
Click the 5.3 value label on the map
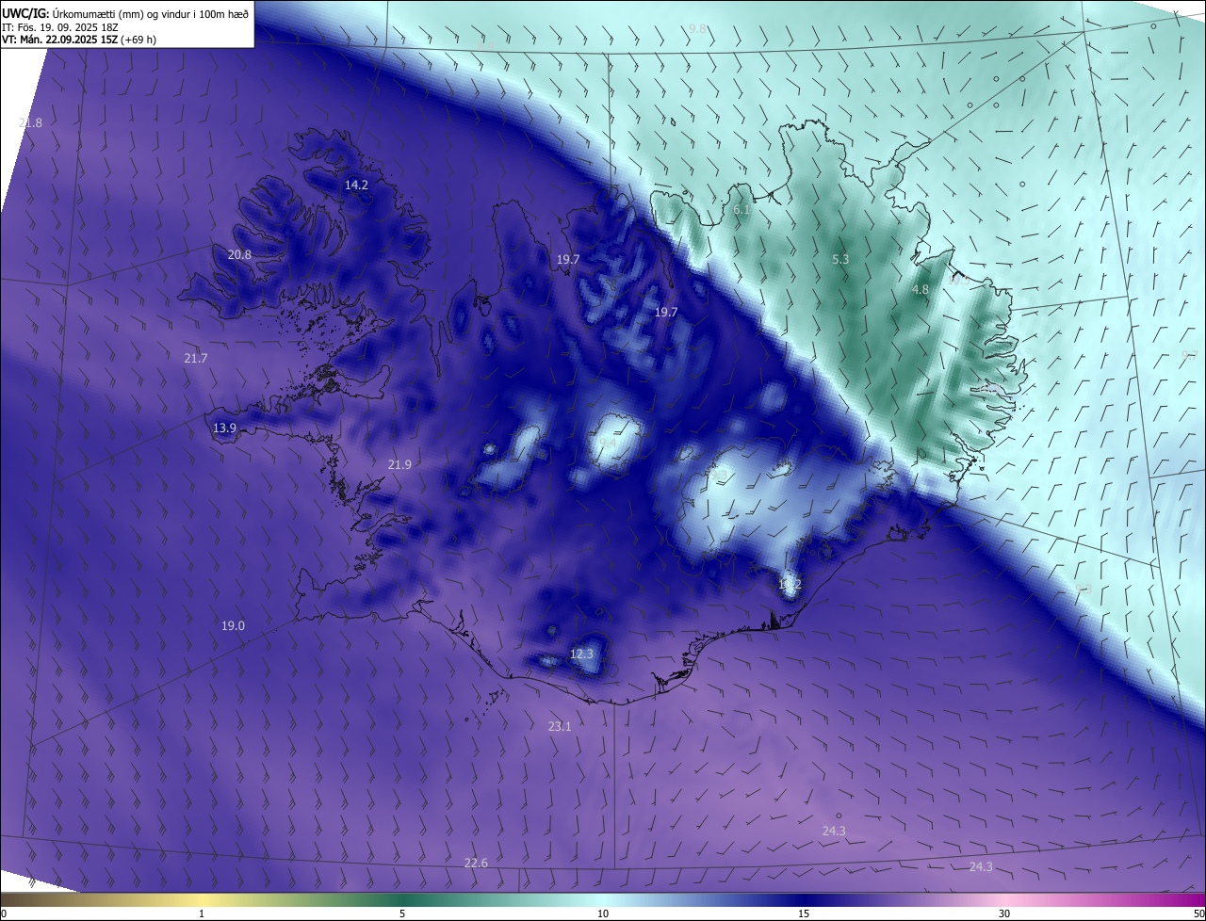coord(840,258)
